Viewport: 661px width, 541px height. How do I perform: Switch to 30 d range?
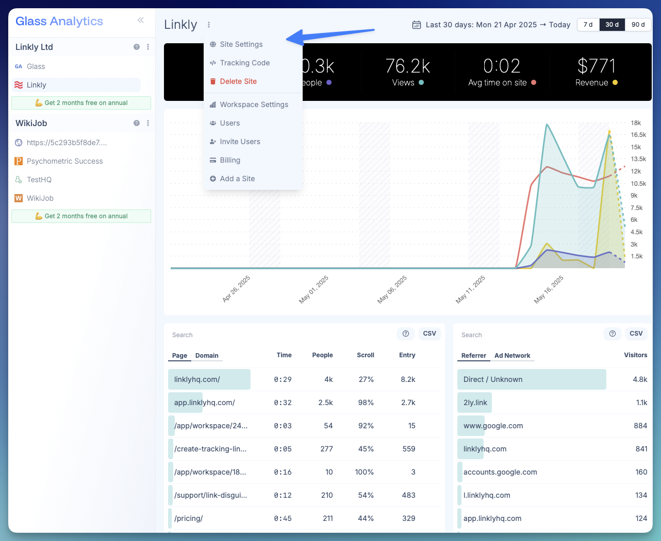pos(612,25)
